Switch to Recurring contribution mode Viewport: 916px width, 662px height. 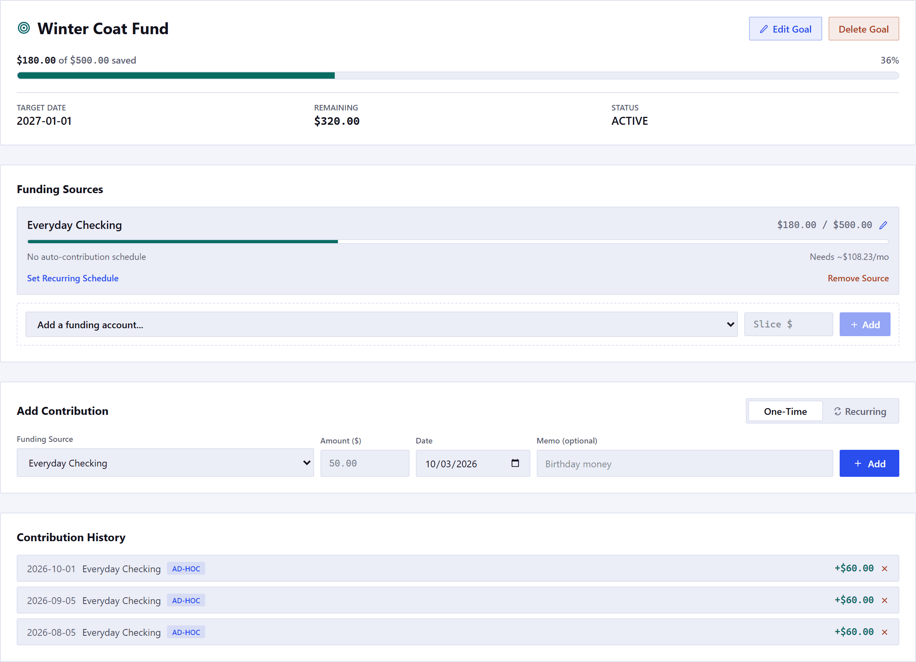(x=860, y=411)
